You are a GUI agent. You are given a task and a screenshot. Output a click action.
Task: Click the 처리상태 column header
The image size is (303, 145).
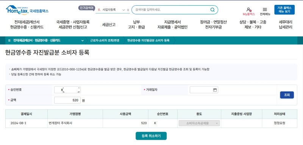pyautogui.click(x=280, y=114)
